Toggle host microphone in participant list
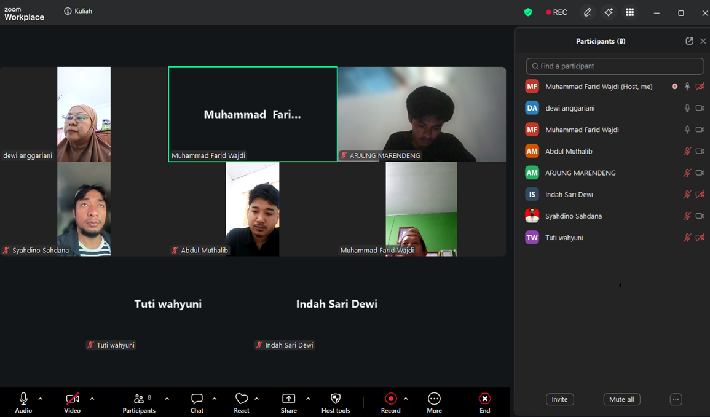 click(x=687, y=87)
